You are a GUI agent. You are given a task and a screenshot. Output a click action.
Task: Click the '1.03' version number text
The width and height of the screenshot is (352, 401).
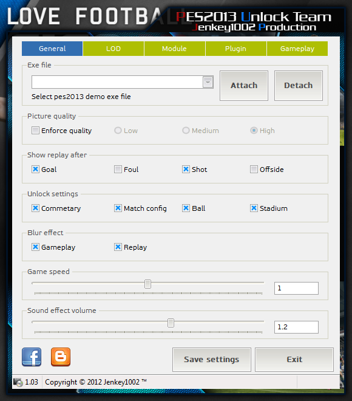click(32, 382)
